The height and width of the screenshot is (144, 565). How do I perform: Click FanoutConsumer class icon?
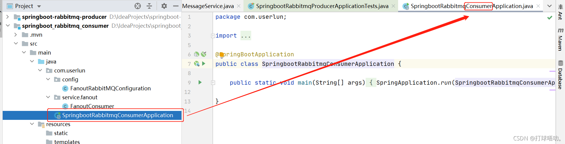click(x=65, y=106)
